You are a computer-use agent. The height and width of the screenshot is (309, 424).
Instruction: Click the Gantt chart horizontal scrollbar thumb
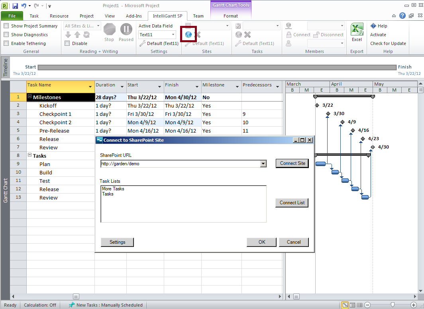pos(296,297)
